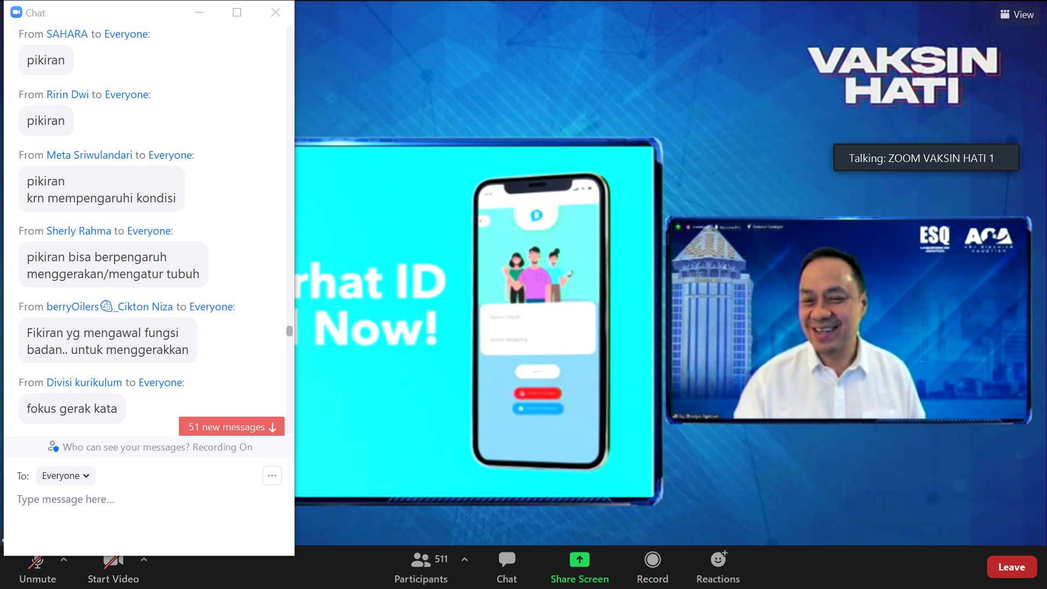Open the Everyone recipient dropdown
1047x589 pixels.
65,476
